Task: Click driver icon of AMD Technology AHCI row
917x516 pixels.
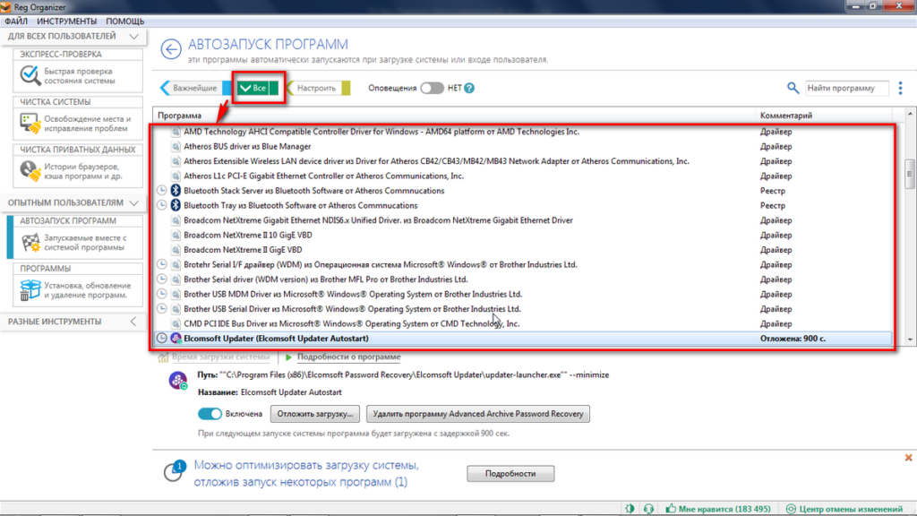Action: [176, 132]
